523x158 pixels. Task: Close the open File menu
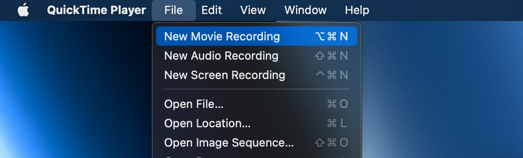click(173, 10)
